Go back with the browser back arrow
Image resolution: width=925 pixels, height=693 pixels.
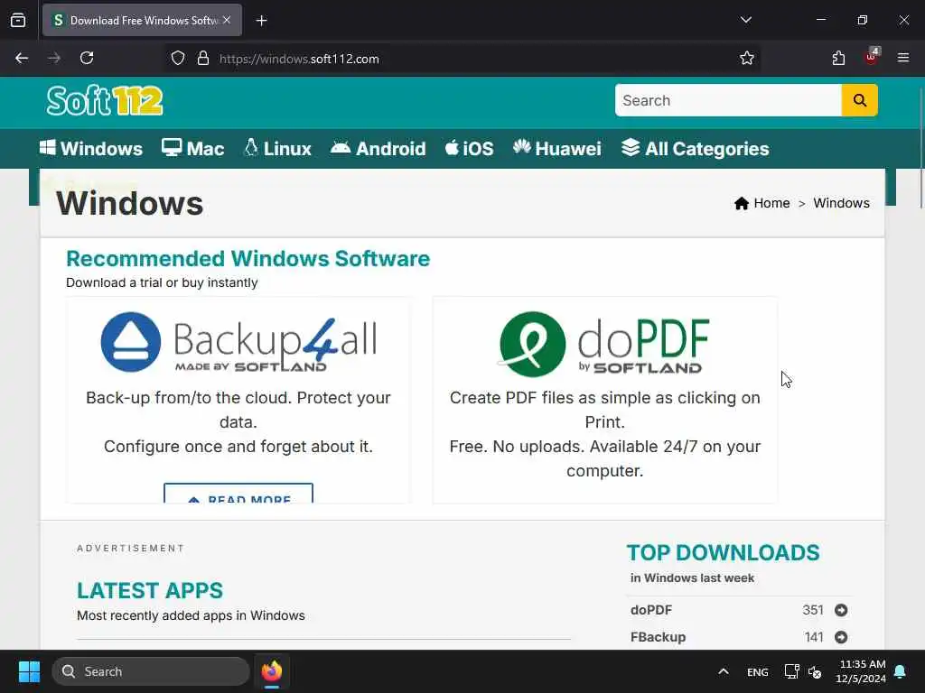pos(22,59)
